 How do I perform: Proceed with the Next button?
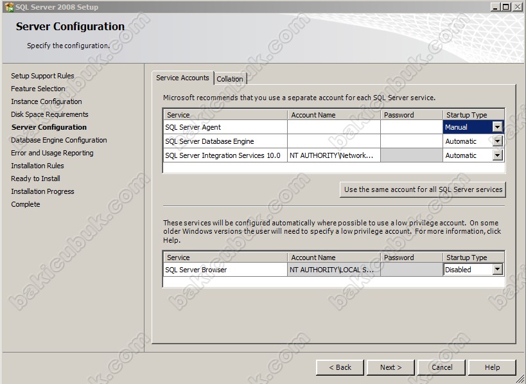pos(391,367)
